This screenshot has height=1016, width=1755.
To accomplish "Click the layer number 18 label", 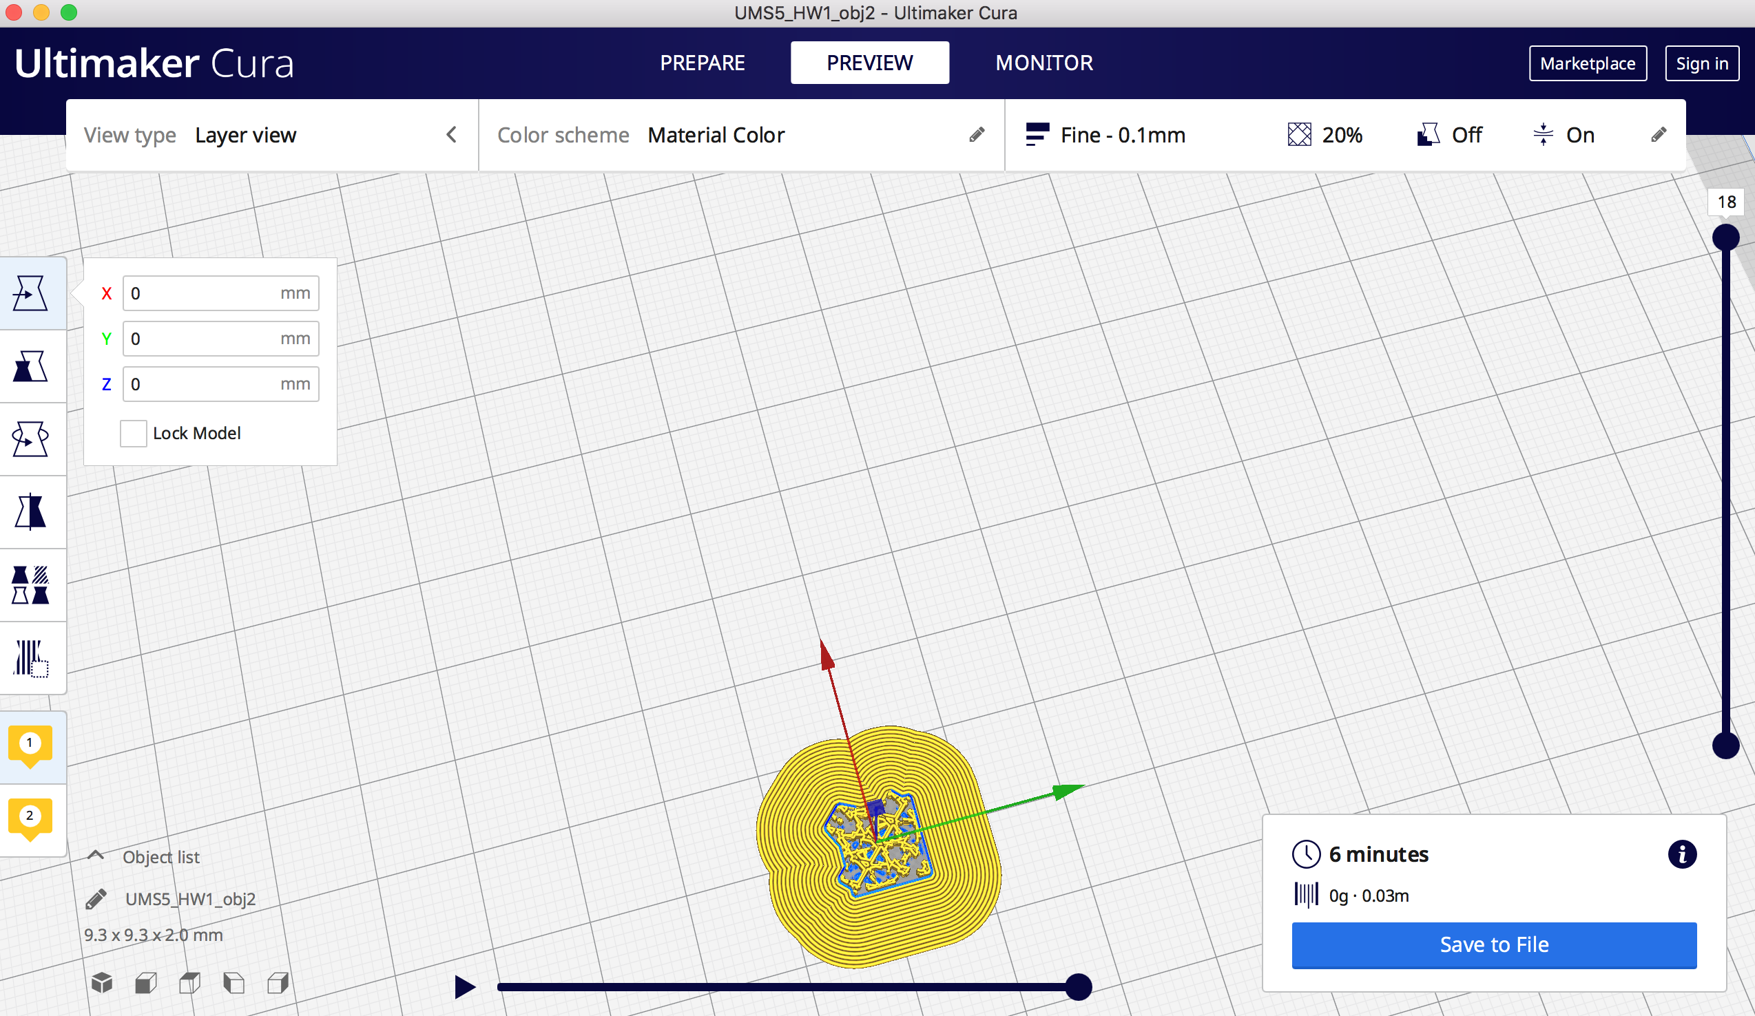I will (1726, 202).
